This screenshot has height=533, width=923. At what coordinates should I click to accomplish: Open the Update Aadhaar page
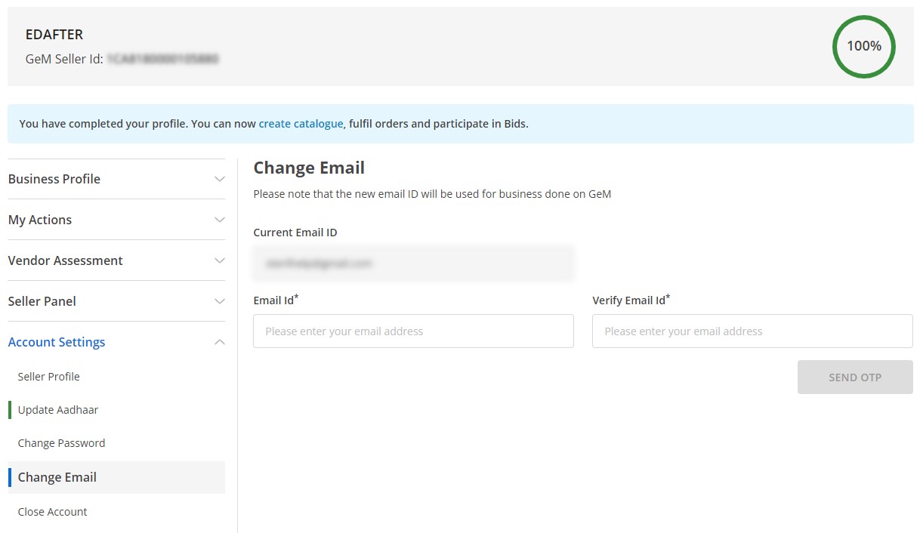pyautogui.click(x=58, y=410)
